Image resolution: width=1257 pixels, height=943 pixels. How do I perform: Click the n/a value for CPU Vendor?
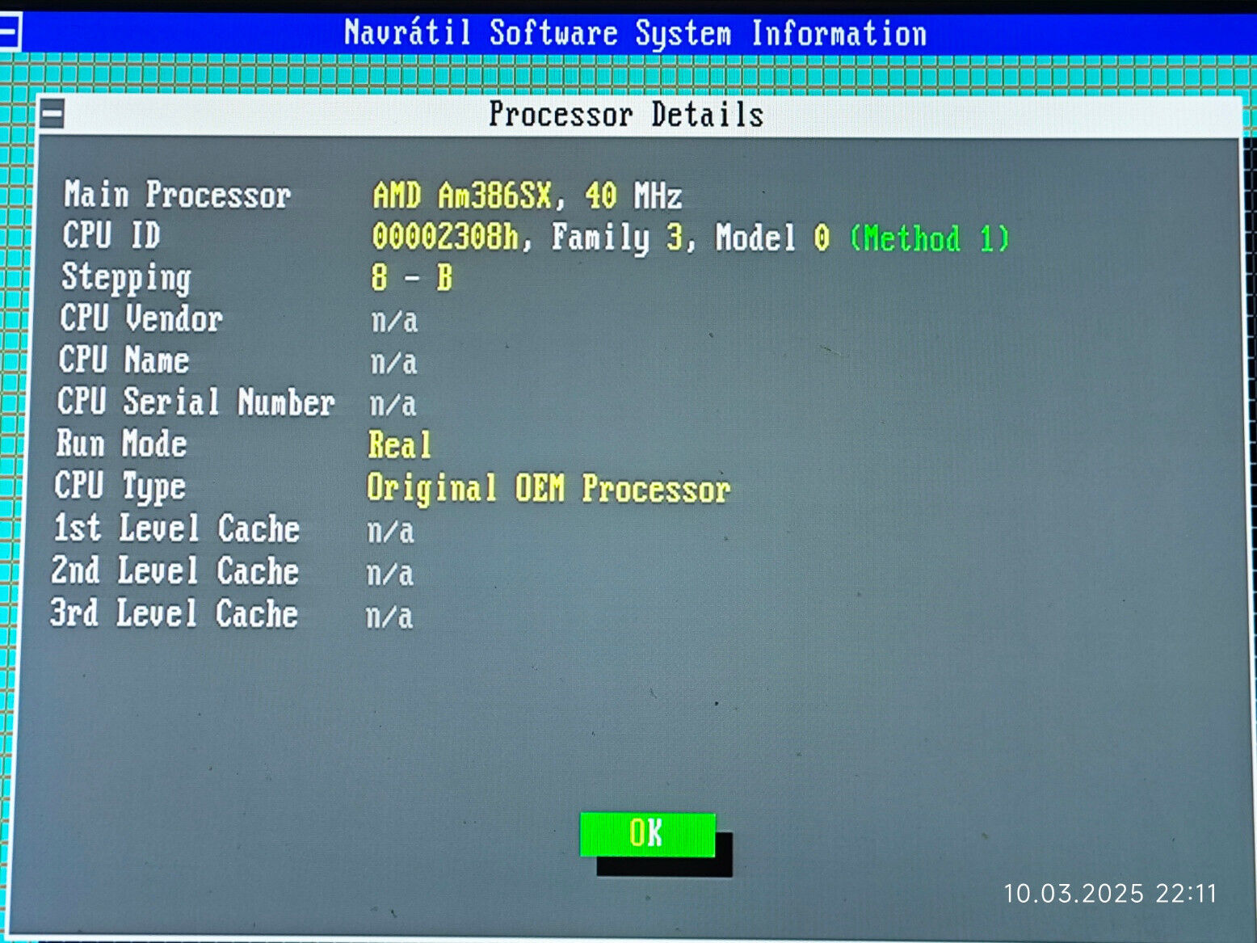[x=394, y=321]
